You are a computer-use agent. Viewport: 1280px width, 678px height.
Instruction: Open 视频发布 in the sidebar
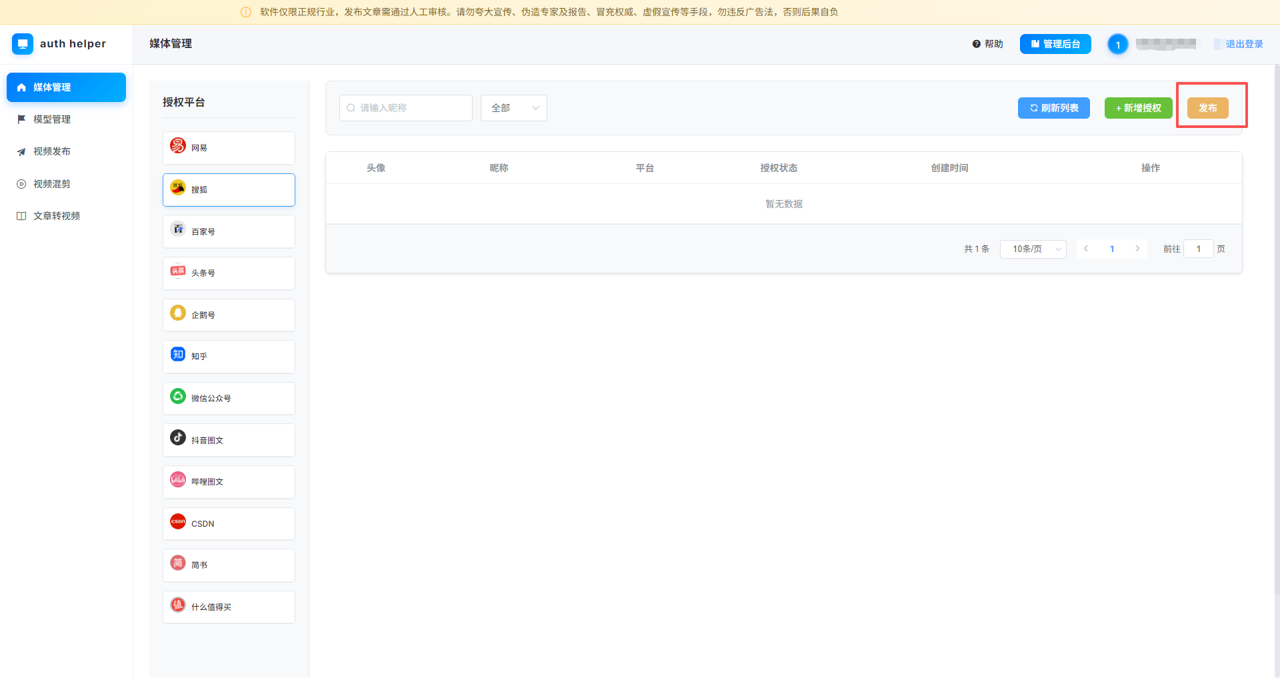[66, 151]
